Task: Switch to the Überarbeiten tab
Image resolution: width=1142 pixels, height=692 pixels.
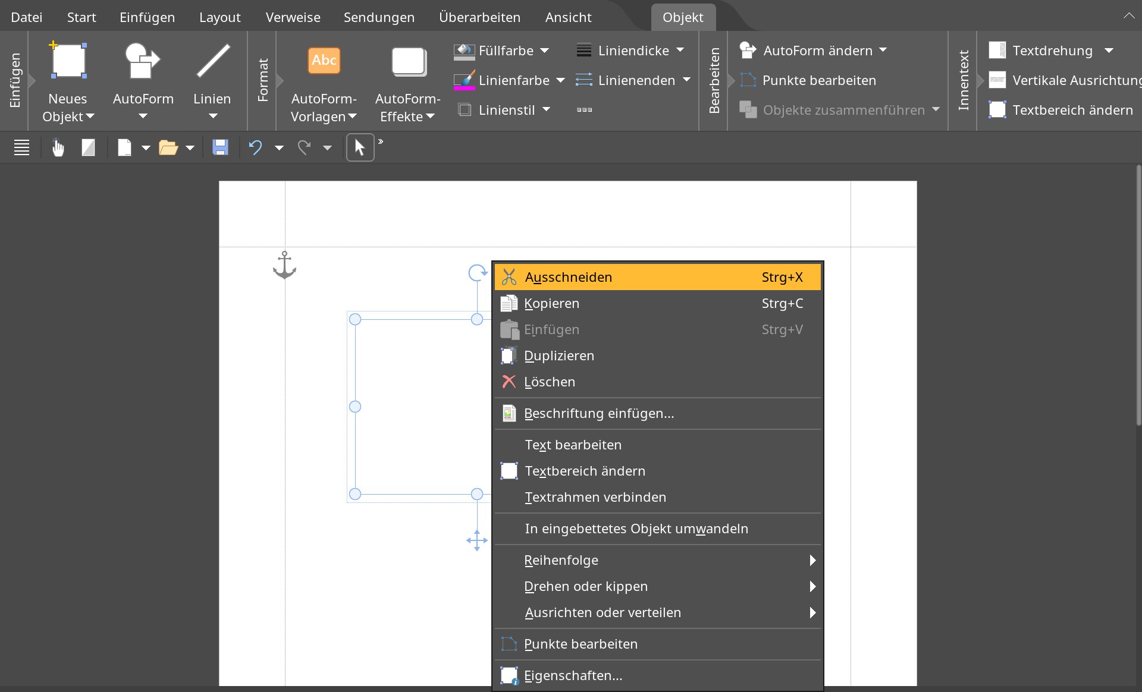Action: [479, 17]
